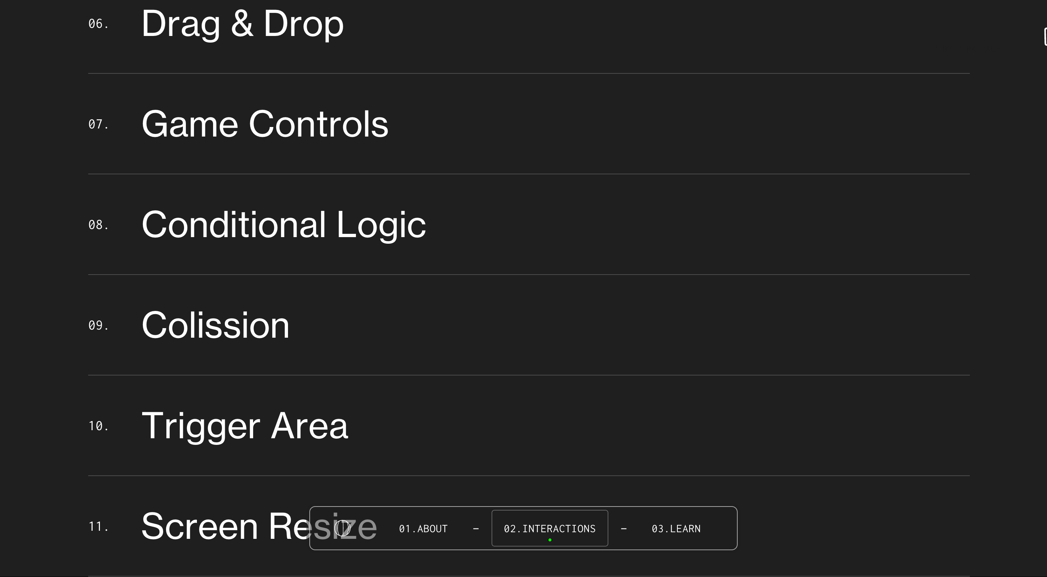Viewport: 1047px width, 577px height.
Task: Click the number label 10.
Action: 98,426
